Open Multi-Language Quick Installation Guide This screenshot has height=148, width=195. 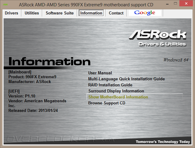point(126,79)
